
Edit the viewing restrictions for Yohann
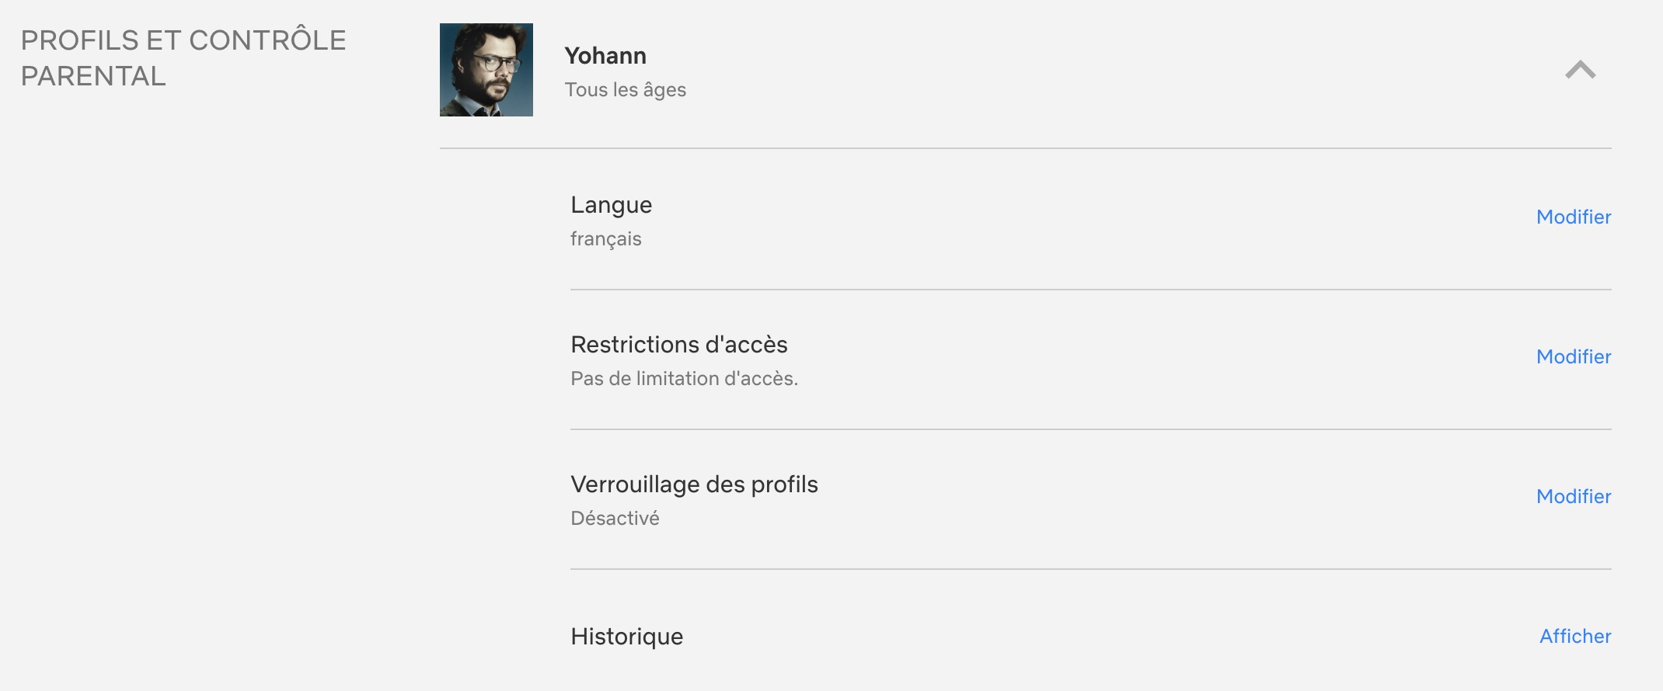(1573, 357)
